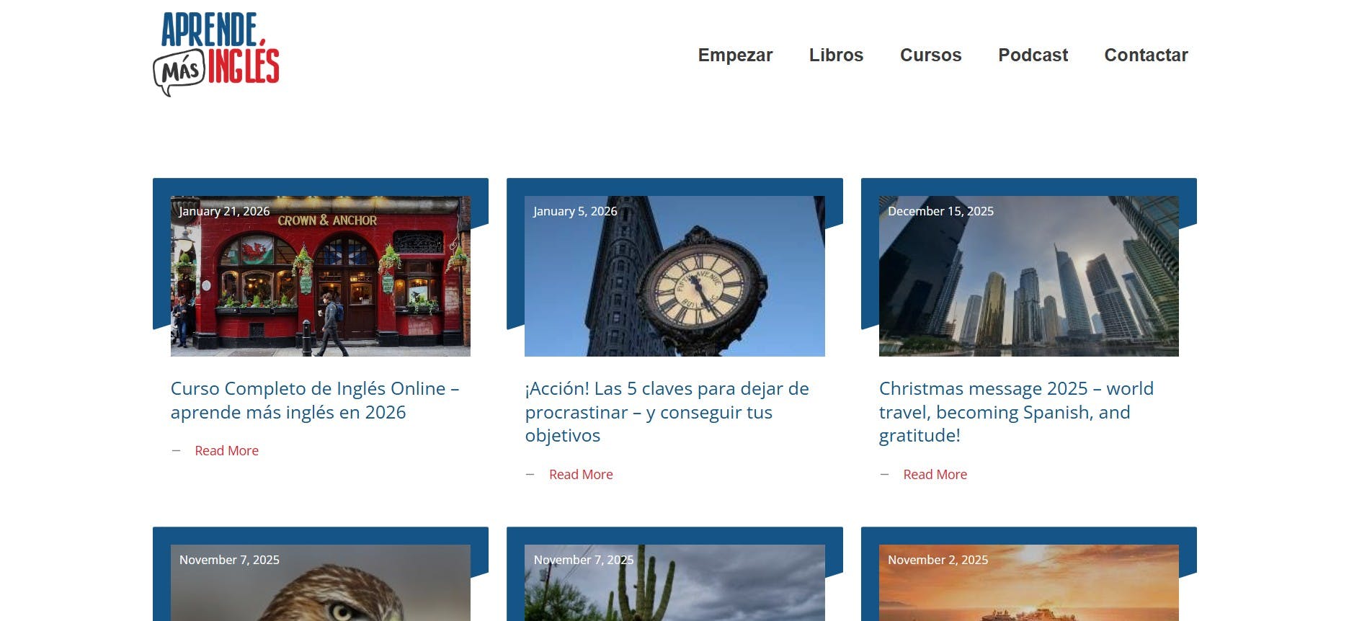The image size is (1349, 621).
Task: Open the cactus image post thumbnail
Action: (674, 583)
